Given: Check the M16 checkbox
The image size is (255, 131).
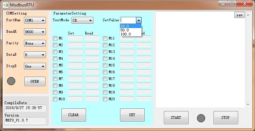Looking at the screenshot, I should (x=105, y=72).
